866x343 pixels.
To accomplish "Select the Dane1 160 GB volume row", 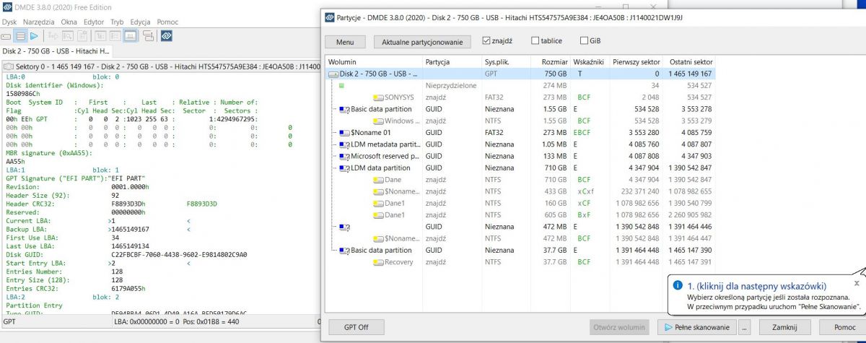I will [521, 204].
